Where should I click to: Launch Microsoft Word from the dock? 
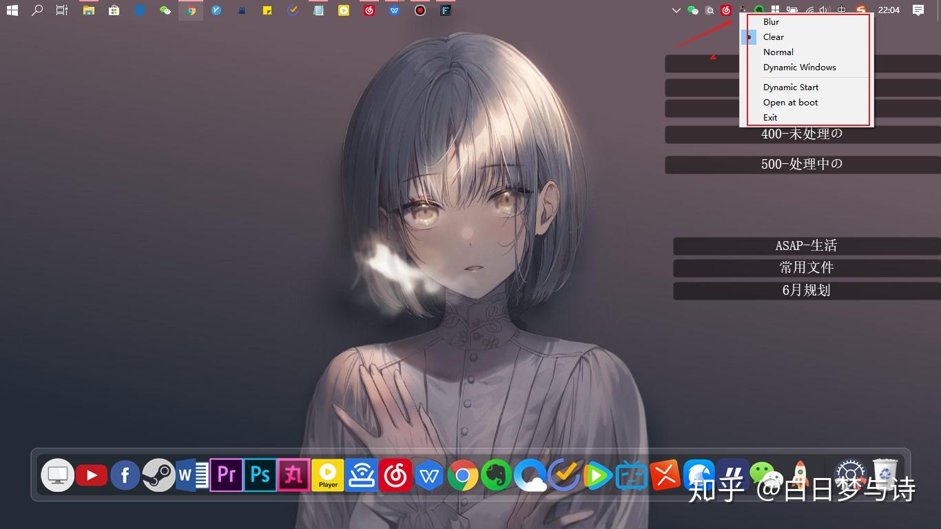click(x=192, y=475)
